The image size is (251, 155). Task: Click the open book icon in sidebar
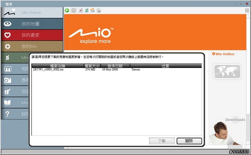[7, 102]
